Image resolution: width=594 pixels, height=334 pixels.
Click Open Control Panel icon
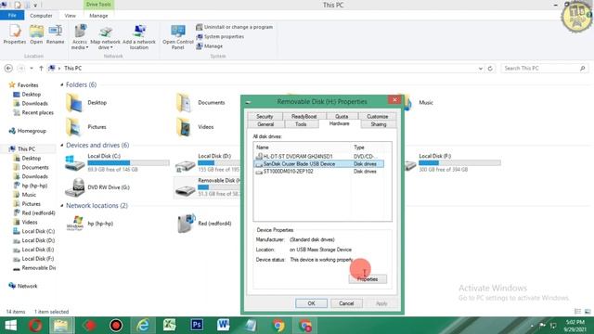(x=177, y=37)
